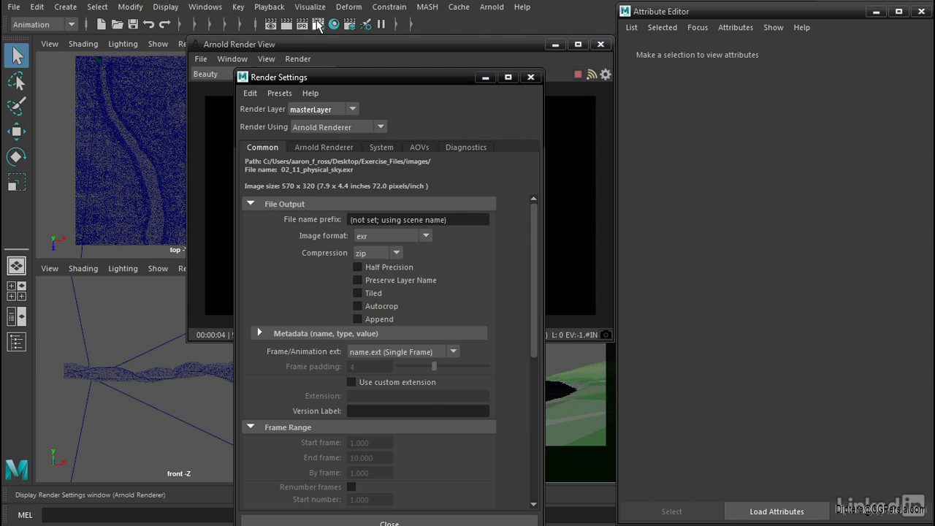Click the File name prefix field
The image size is (935, 526).
point(418,219)
